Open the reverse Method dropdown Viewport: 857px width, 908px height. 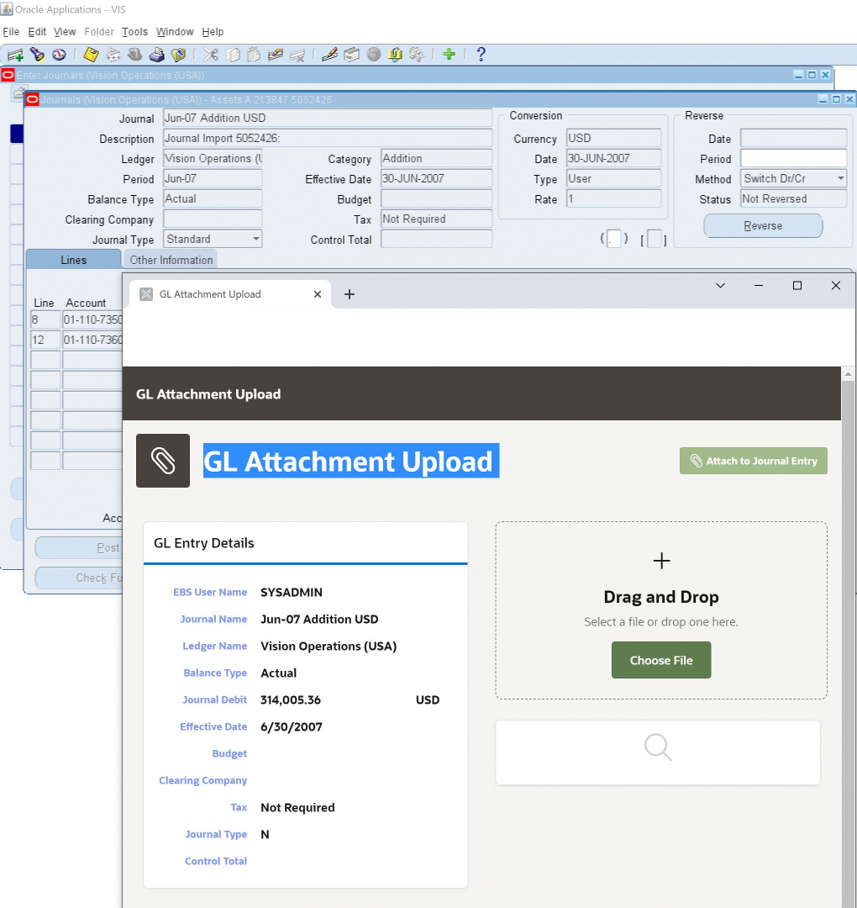841,178
